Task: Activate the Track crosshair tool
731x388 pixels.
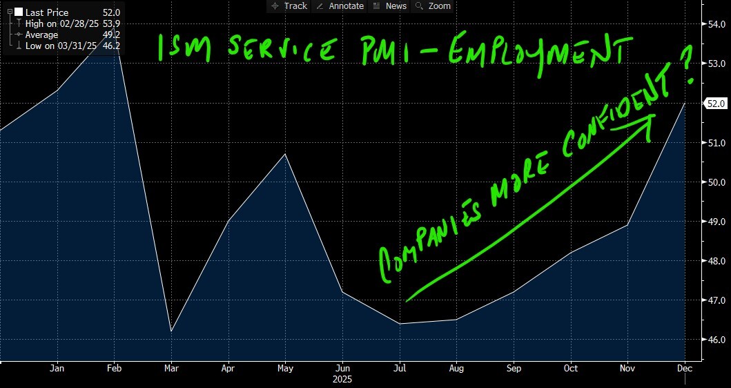Action: [x=289, y=6]
